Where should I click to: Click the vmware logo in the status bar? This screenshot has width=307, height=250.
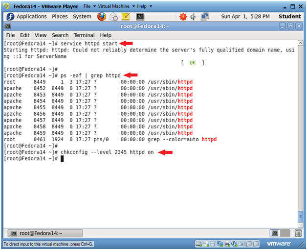point(279,244)
